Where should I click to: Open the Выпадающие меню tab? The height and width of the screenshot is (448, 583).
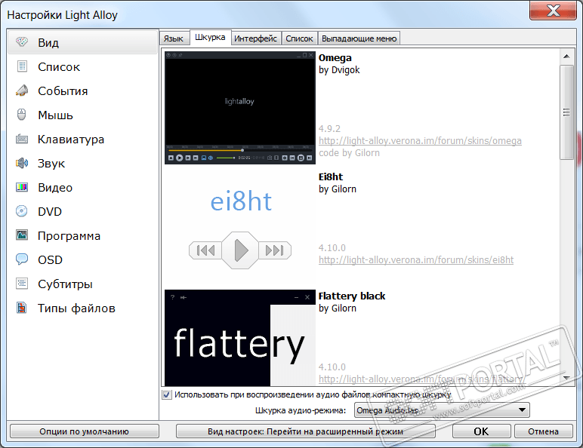pos(359,38)
